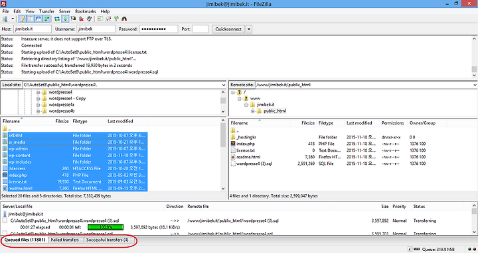
Task: Click the checkbox beside wordpresse4 (3).sql queue entry
Action: [5, 221]
